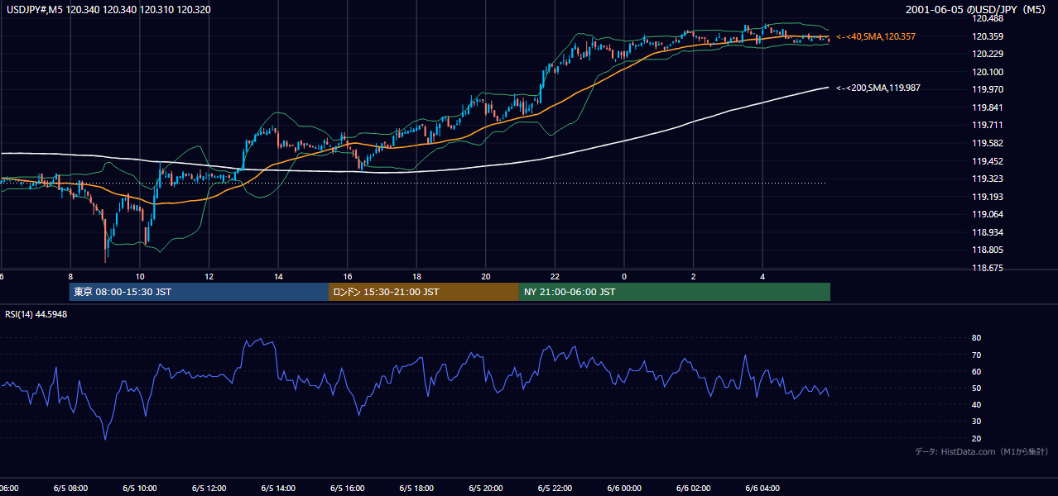Click RSI scale value 60
Screen dimensions: 1058x496
(x=976, y=371)
